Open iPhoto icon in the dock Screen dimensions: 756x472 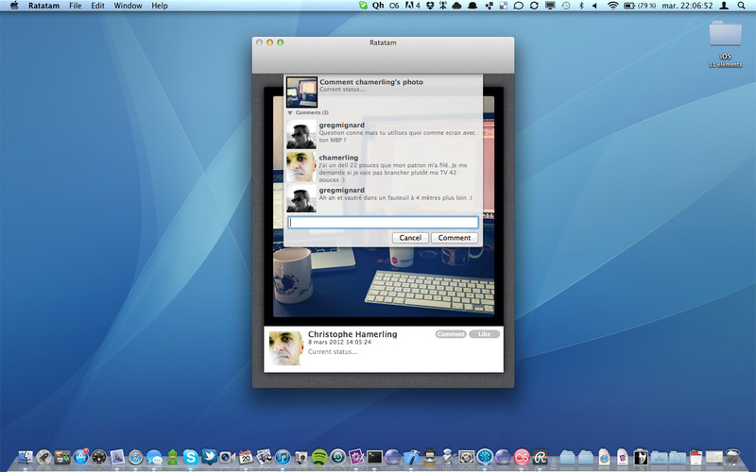click(x=265, y=457)
